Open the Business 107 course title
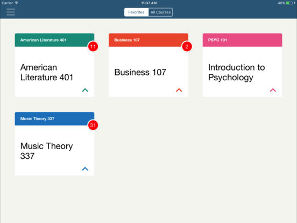Image resolution: width=297 pixels, height=223 pixels. coord(140,72)
